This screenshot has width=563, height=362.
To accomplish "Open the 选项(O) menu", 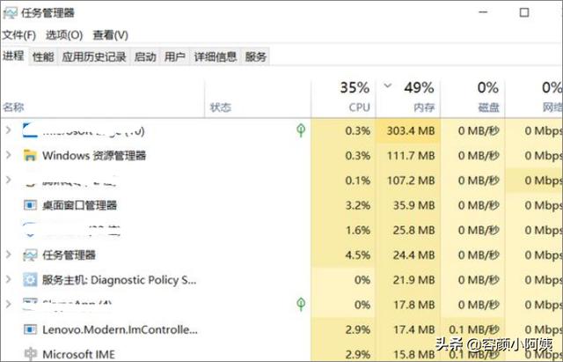I will (63, 35).
